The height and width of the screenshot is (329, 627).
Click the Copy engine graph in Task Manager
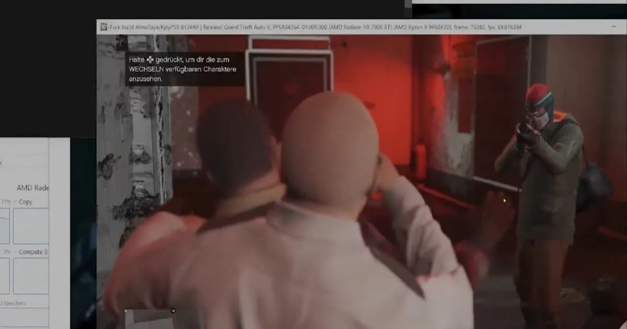pos(31,226)
